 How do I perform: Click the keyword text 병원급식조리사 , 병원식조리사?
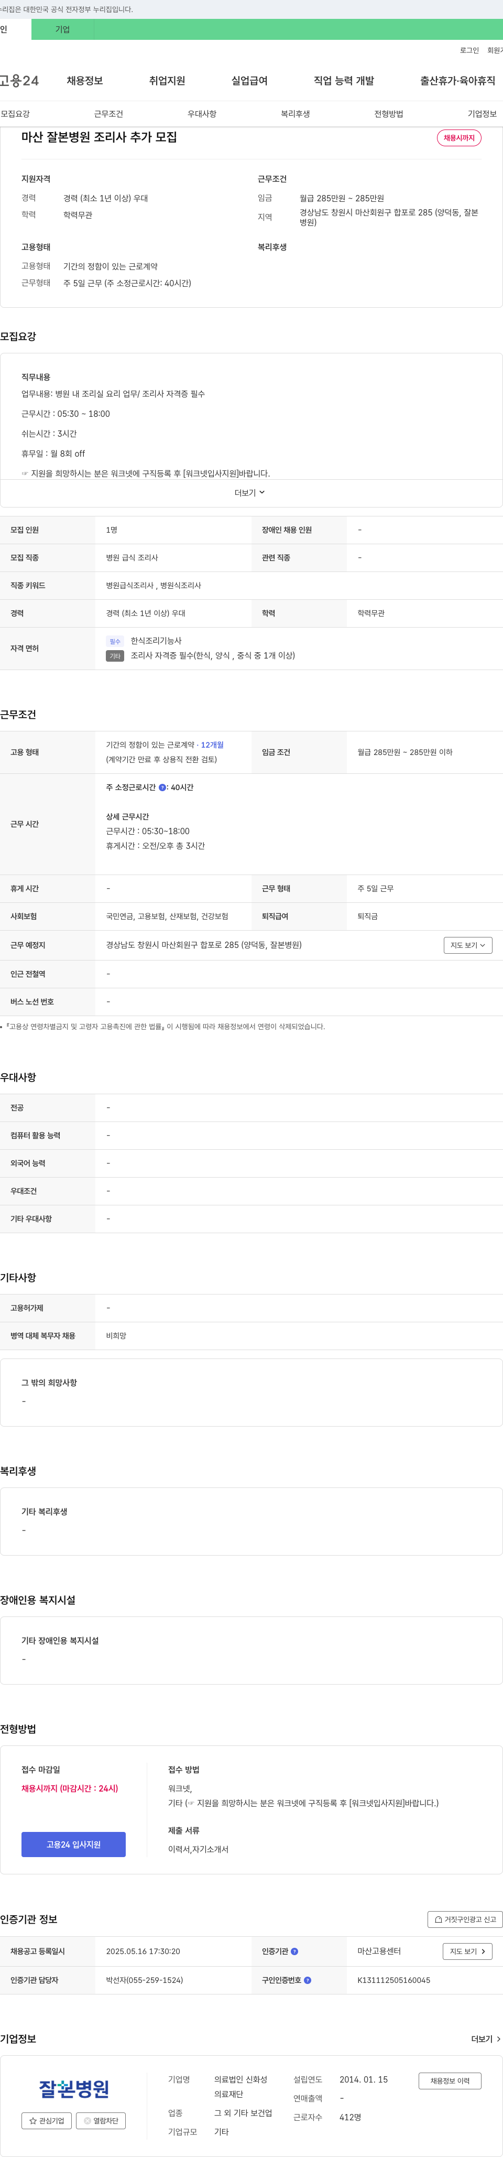tap(153, 585)
